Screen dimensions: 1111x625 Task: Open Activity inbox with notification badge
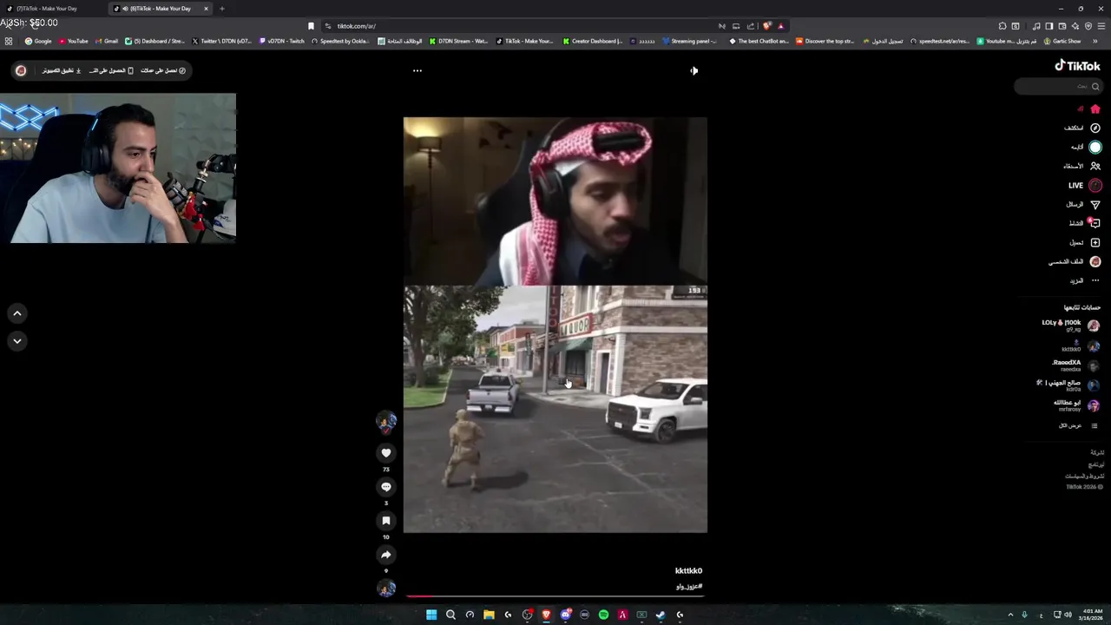1095,223
